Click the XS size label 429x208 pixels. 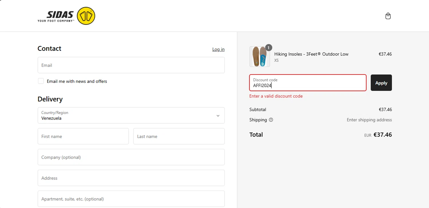point(276,60)
